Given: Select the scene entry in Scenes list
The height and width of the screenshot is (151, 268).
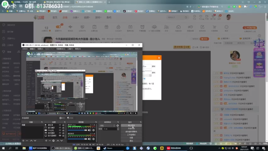Looking at the screenshot, I should [x=32, y=125].
